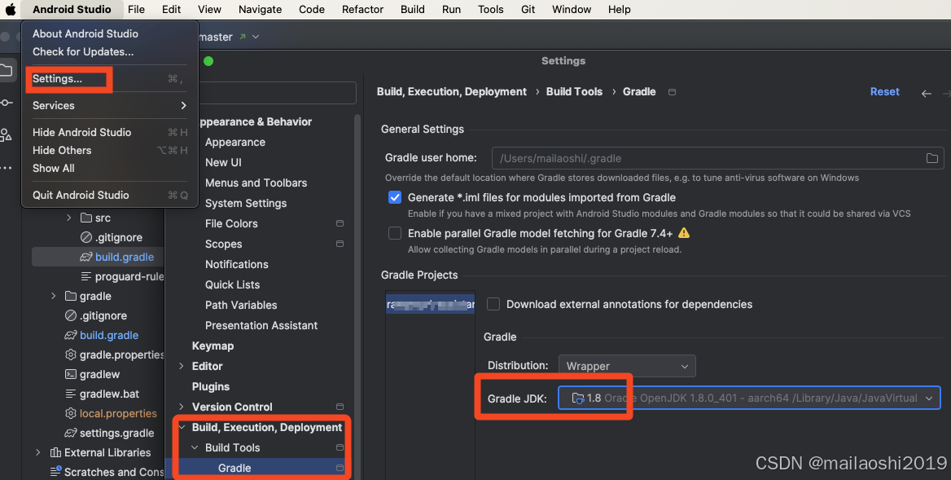Click Build, Execution, Deployment breadcrumb
The width and height of the screenshot is (951, 480).
click(x=452, y=91)
